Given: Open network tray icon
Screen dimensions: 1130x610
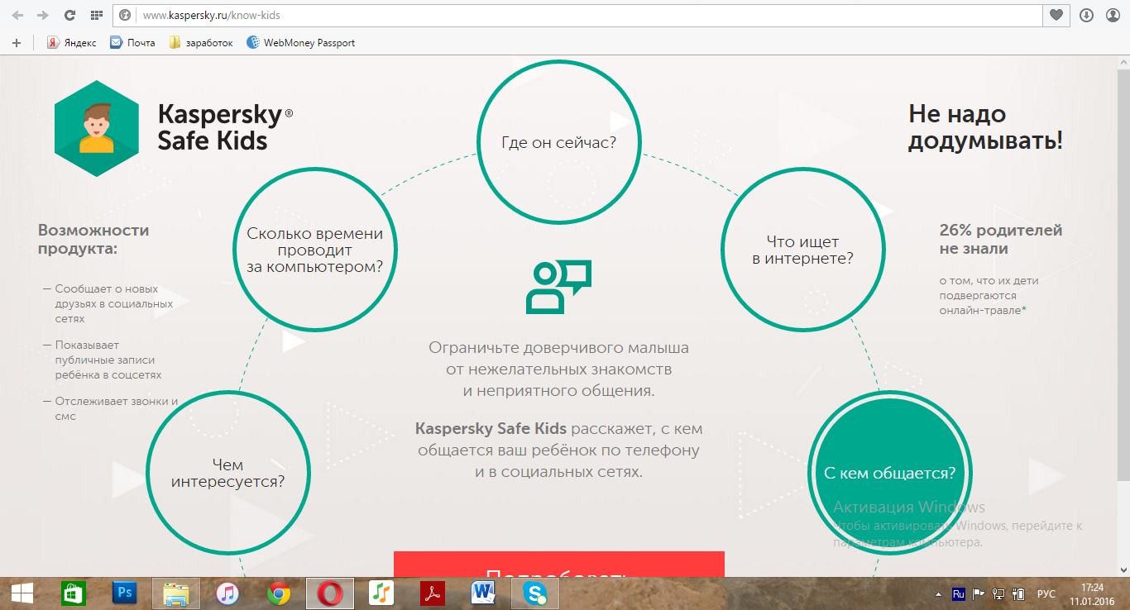Looking at the screenshot, I should click(x=998, y=593).
